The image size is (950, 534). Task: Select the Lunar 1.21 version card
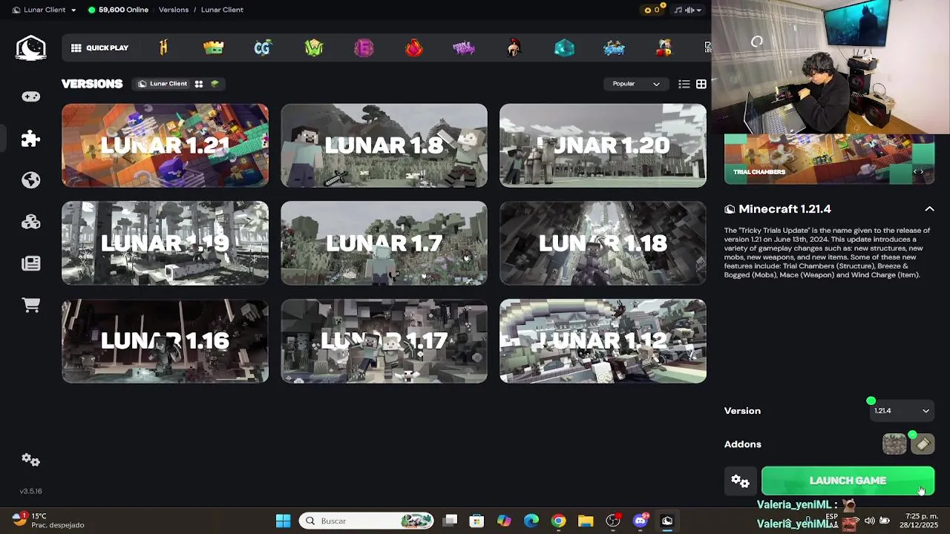point(165,145)
